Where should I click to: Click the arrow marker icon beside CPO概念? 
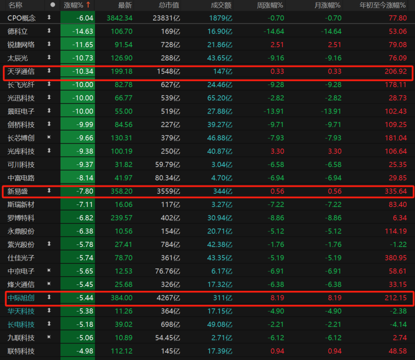49,17
